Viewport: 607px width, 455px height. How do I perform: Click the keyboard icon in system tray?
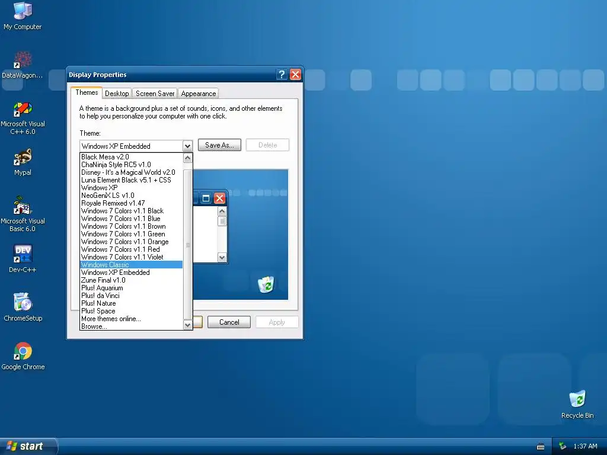point(541,447)
